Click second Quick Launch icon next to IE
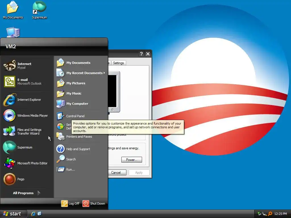 [x=40, y=214]
